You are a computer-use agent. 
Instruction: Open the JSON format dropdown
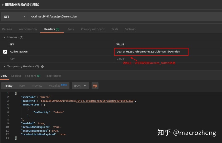tap(80, 86)
